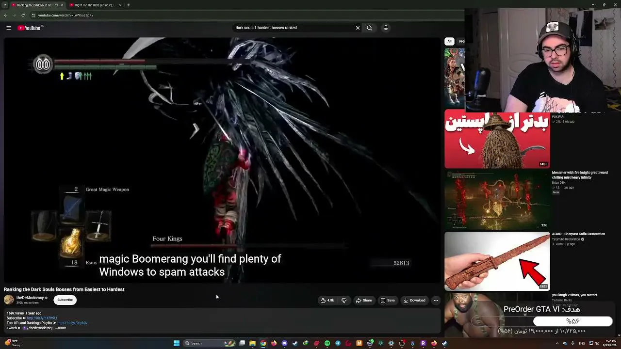This screenshot has height=349, width=621.
Task: Open the more actions three-dot menu
Action: point(436,301)
